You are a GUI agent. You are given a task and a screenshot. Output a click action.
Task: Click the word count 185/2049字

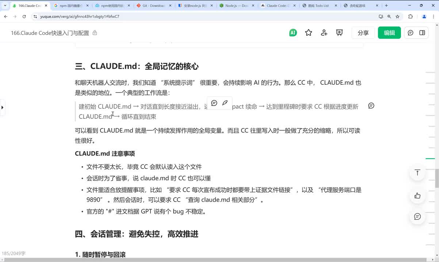pyautogui.click(x=14, y=254)
